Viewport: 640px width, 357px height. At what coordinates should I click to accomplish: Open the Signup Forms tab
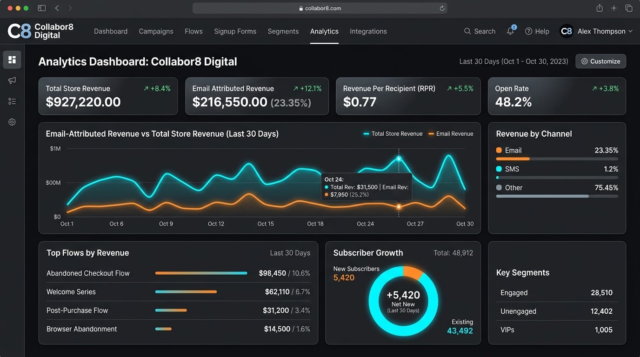(235, 31)
